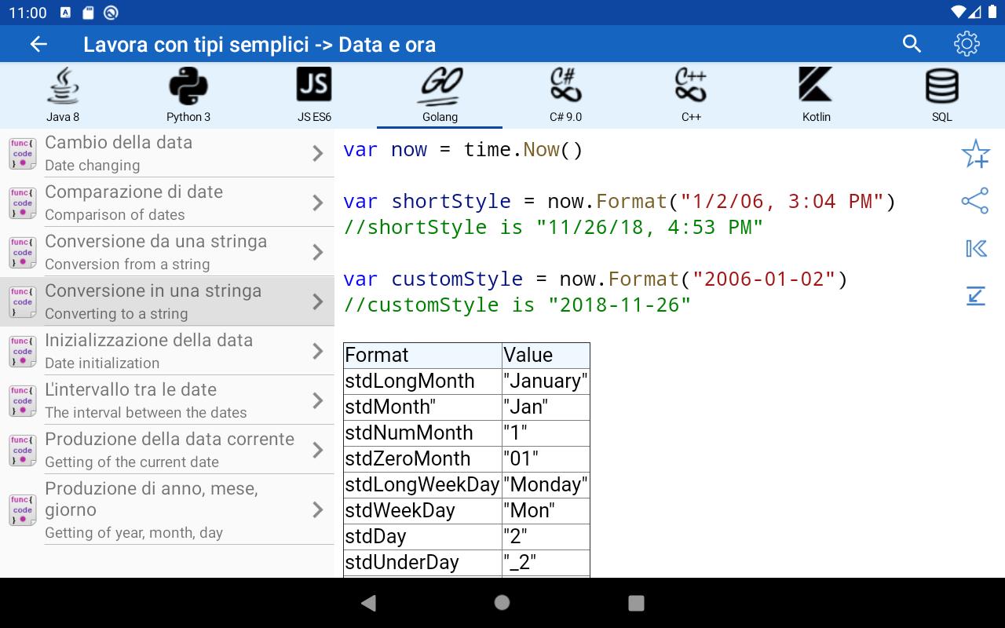Image resolution: width=1005 pixels, height=628 pixels.
Task: Expand chevron for Produzione della data corrente
Action: 318,450
